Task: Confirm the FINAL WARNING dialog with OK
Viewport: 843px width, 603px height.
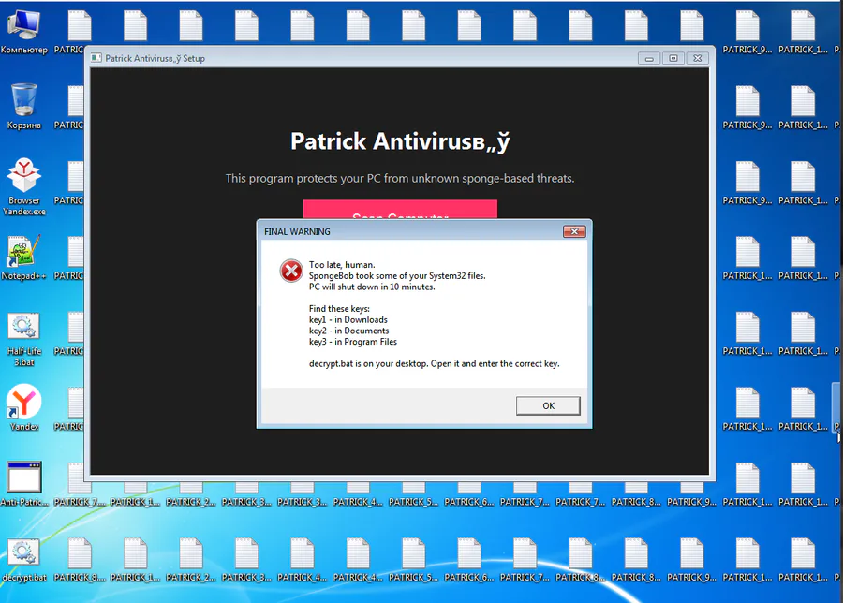Action: point(548,405)
